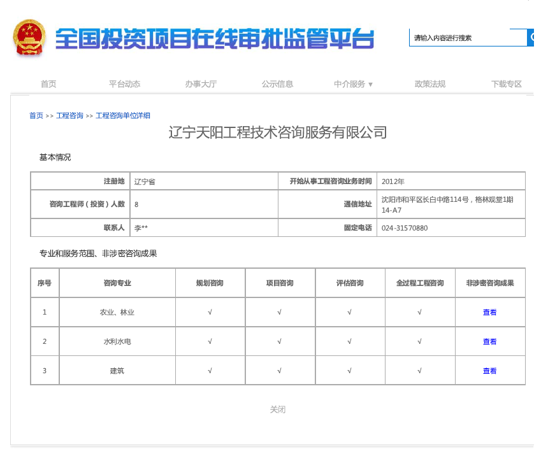The height and width of the screenshot is (456, 555).
Task: Select the contact name 李**
Action: (141, 228)
